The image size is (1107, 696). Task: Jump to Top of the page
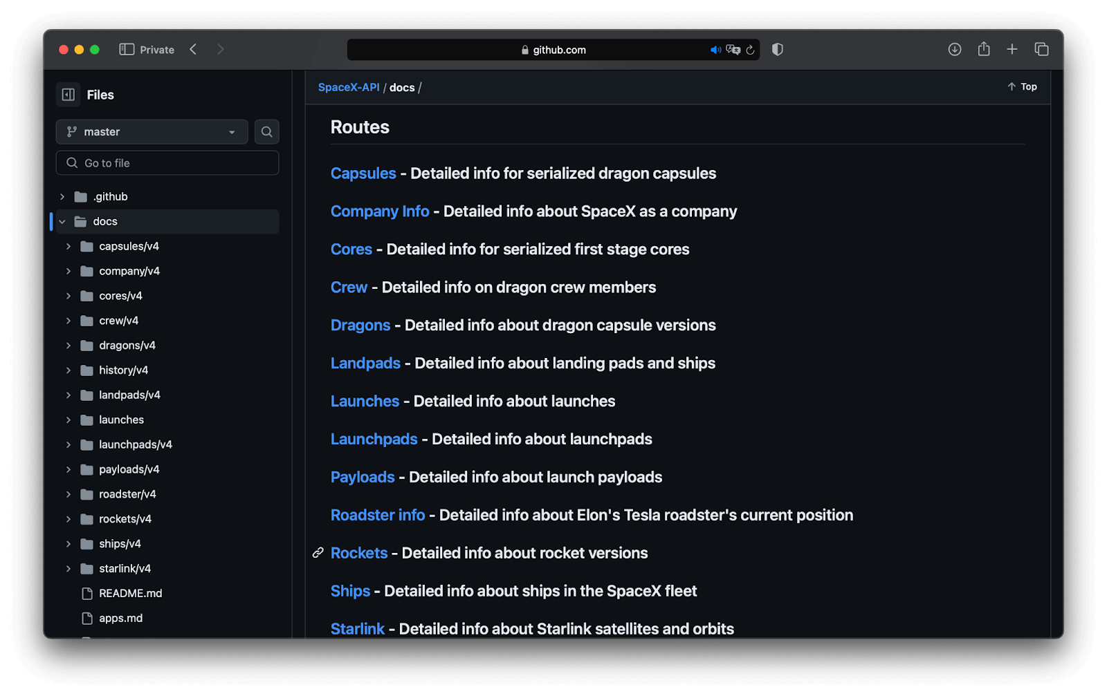tap(1022, 86)
